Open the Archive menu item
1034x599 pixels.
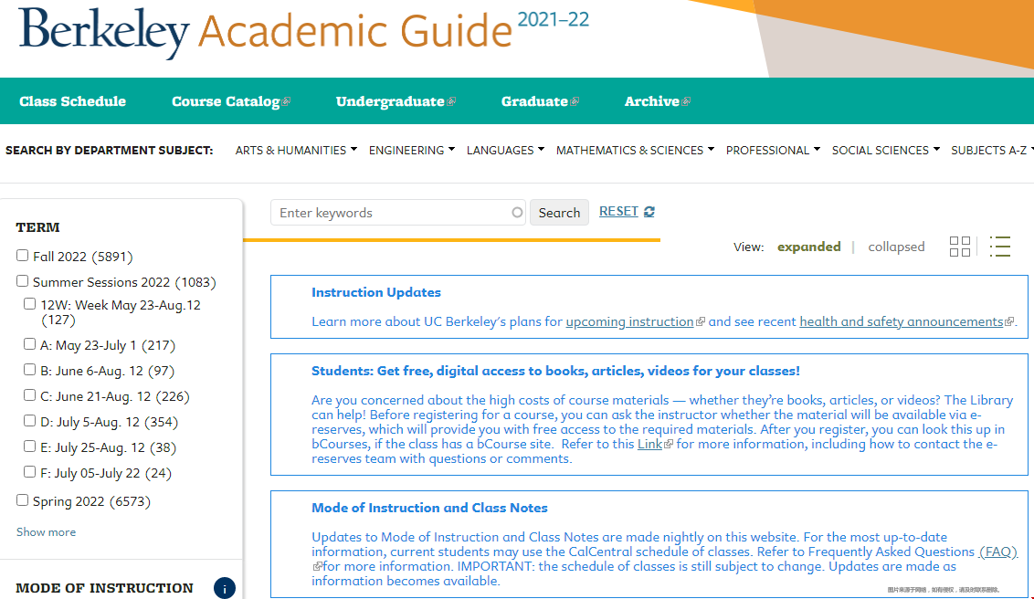(x=658, y=101)
